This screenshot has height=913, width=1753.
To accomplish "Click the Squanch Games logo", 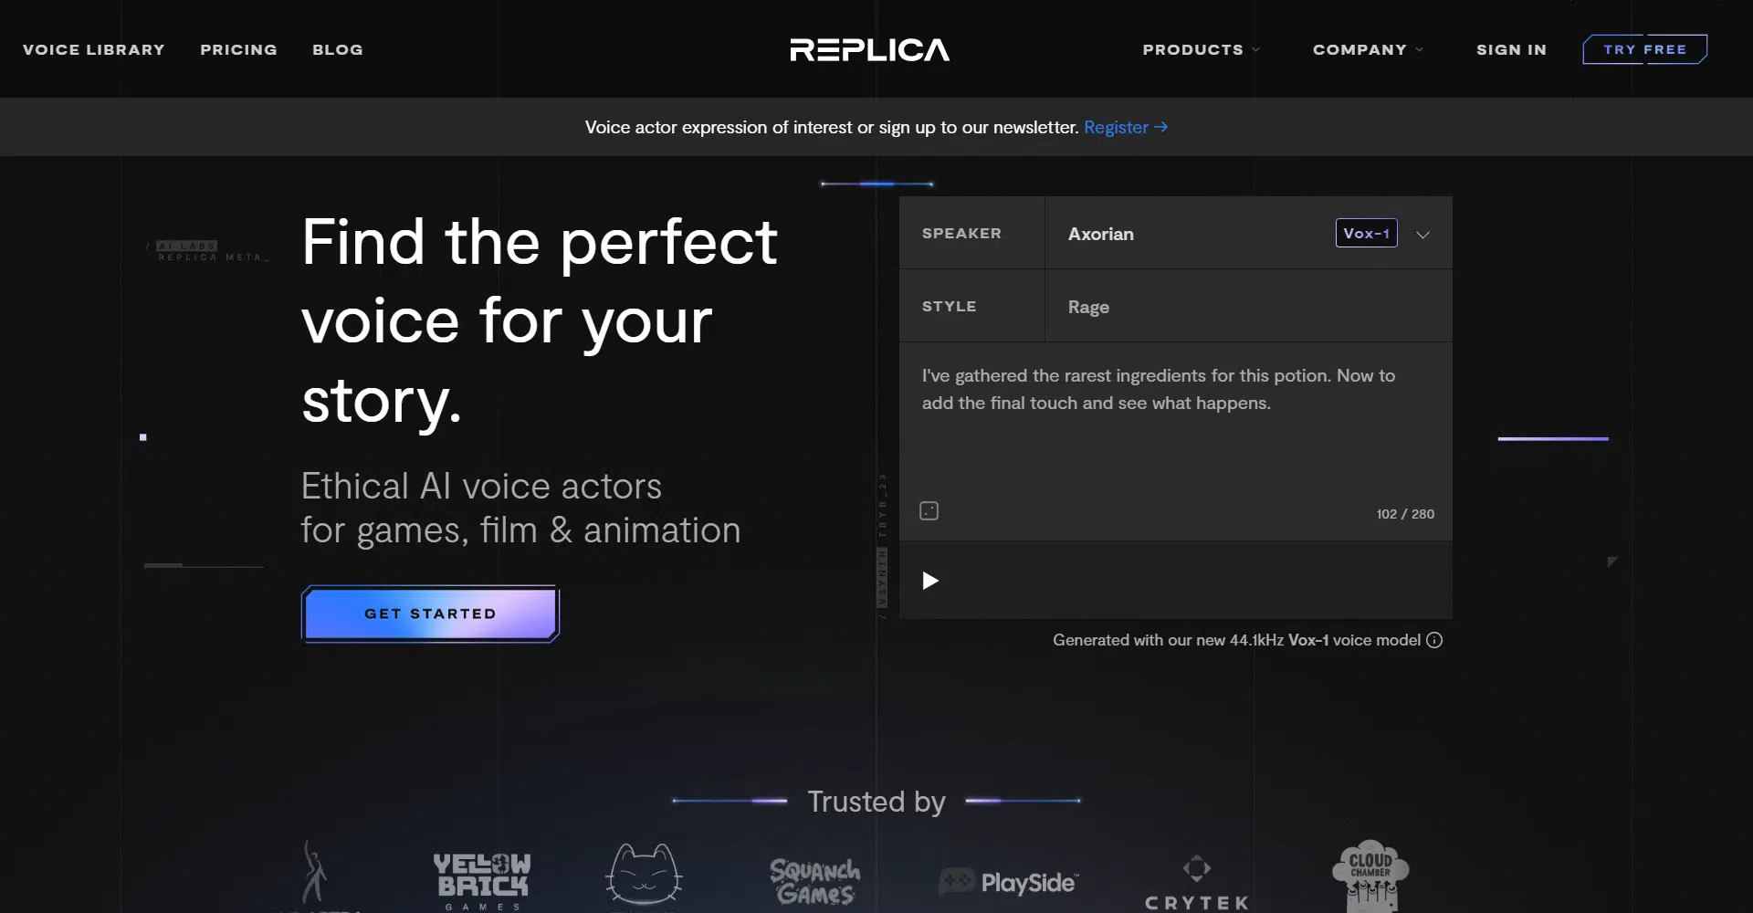I will [x=815, y=881].
